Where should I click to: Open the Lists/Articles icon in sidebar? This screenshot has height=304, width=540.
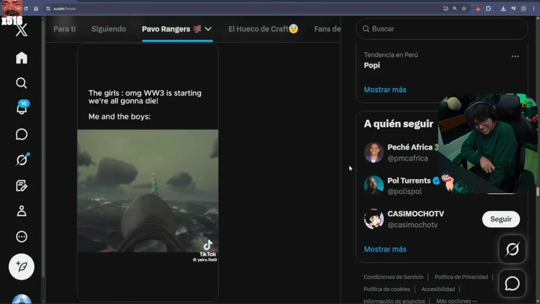(x=22, y=185)
